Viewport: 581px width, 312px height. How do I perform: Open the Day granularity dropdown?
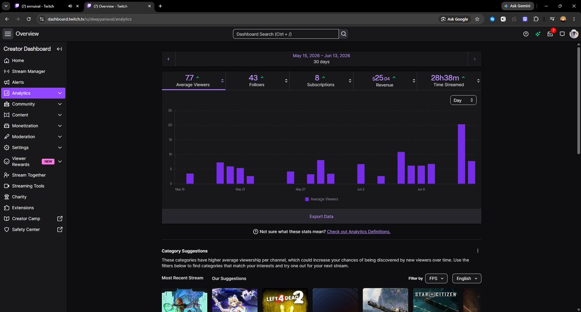pyautogui.click(x=463, y=100)
